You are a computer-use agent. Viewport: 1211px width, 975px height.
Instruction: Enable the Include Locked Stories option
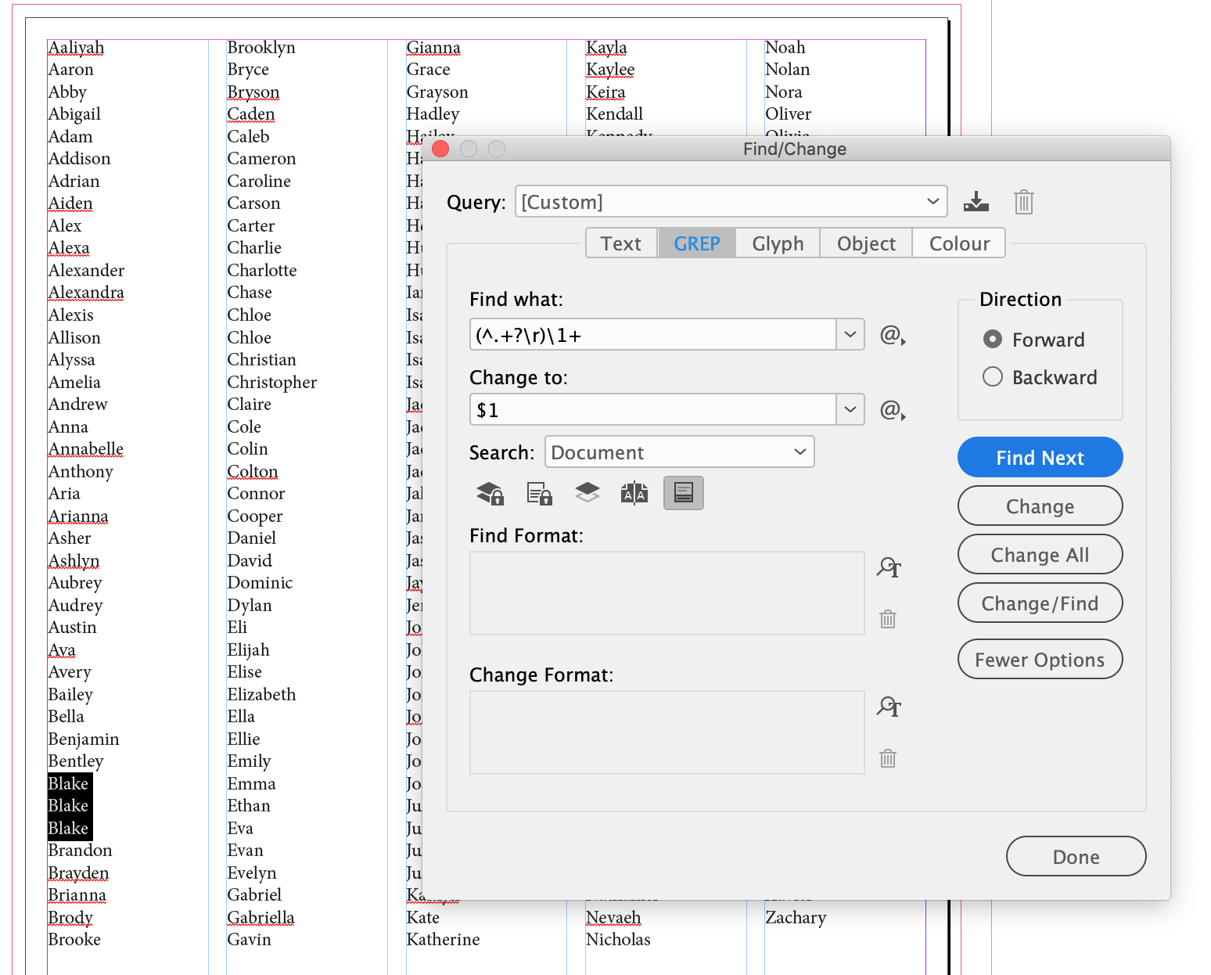pyautogui.click(x=538, y=493)
